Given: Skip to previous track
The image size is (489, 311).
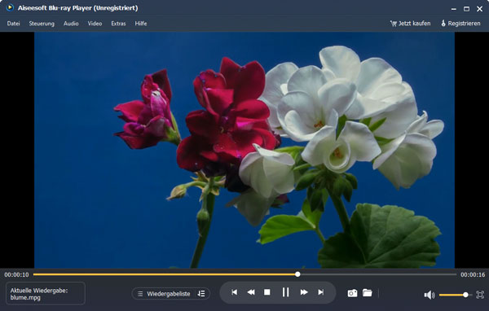Looking at the screenshot, I should tap(235, 292).
